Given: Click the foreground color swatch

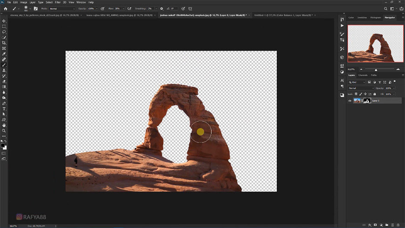Looking at the screenshot, I should tap(3, 146).
